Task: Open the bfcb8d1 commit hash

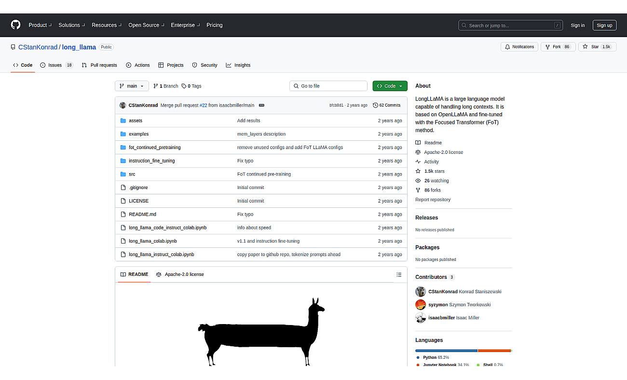Action: tap(336, 105)
